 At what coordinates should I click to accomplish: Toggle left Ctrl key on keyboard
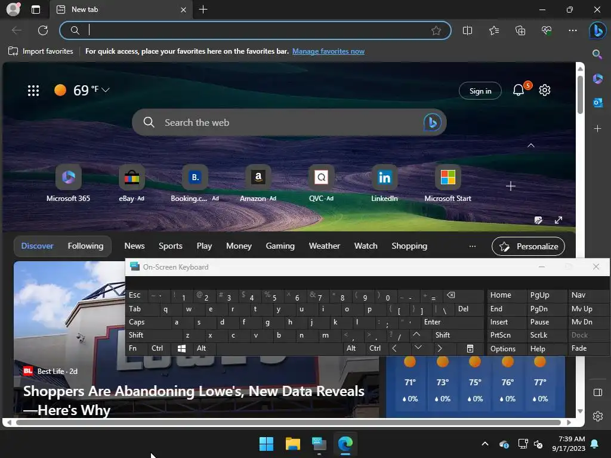tap(159, 348)
